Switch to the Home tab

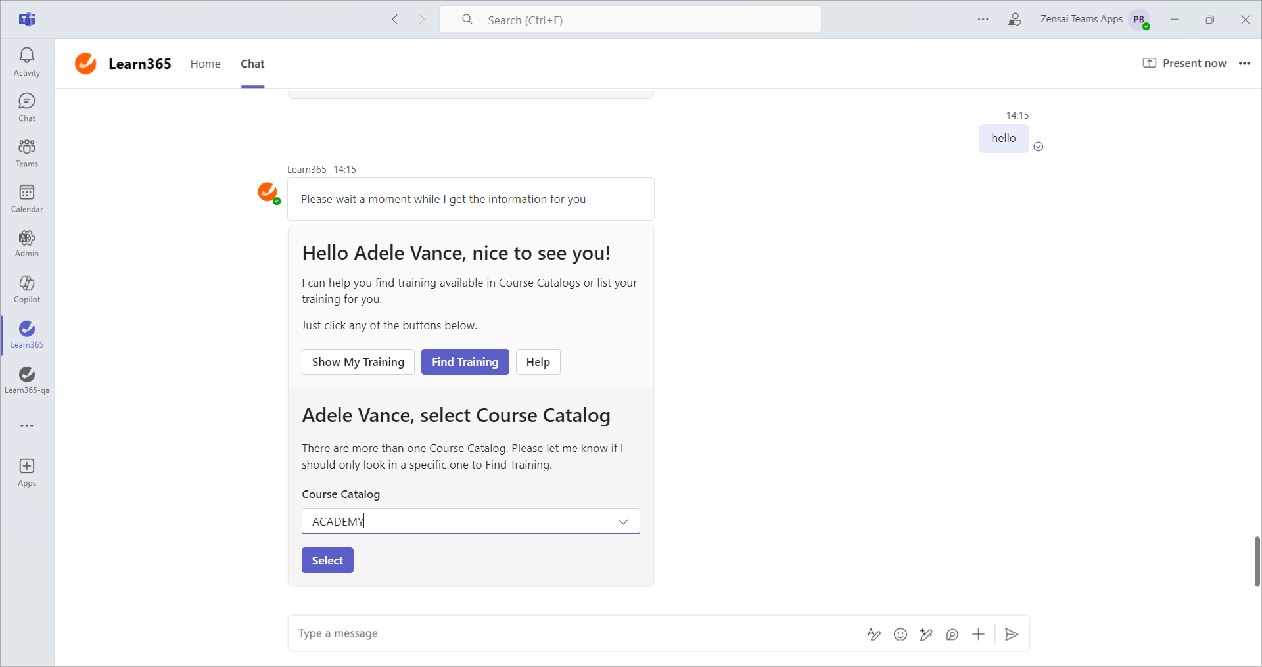(x=205, y=64)
